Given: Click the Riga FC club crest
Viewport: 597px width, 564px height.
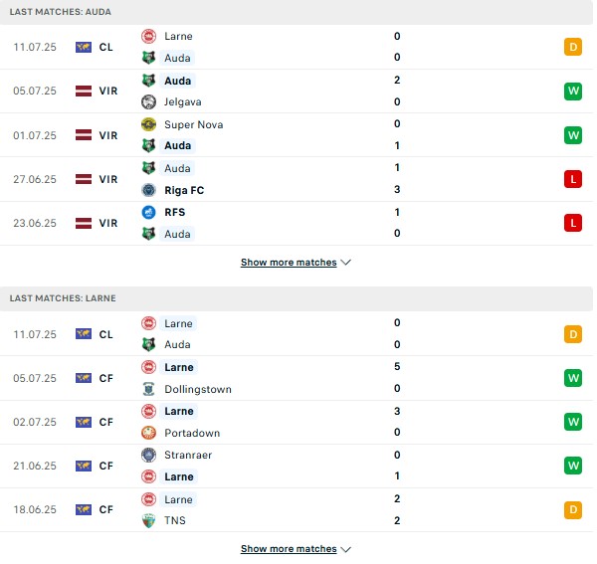Looking at the screenshot, I should click(148, 190).
